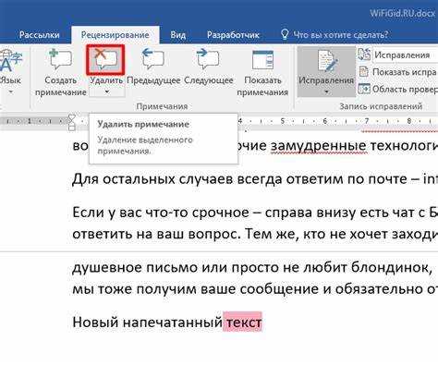Go to Предыдущее comment

153,67
